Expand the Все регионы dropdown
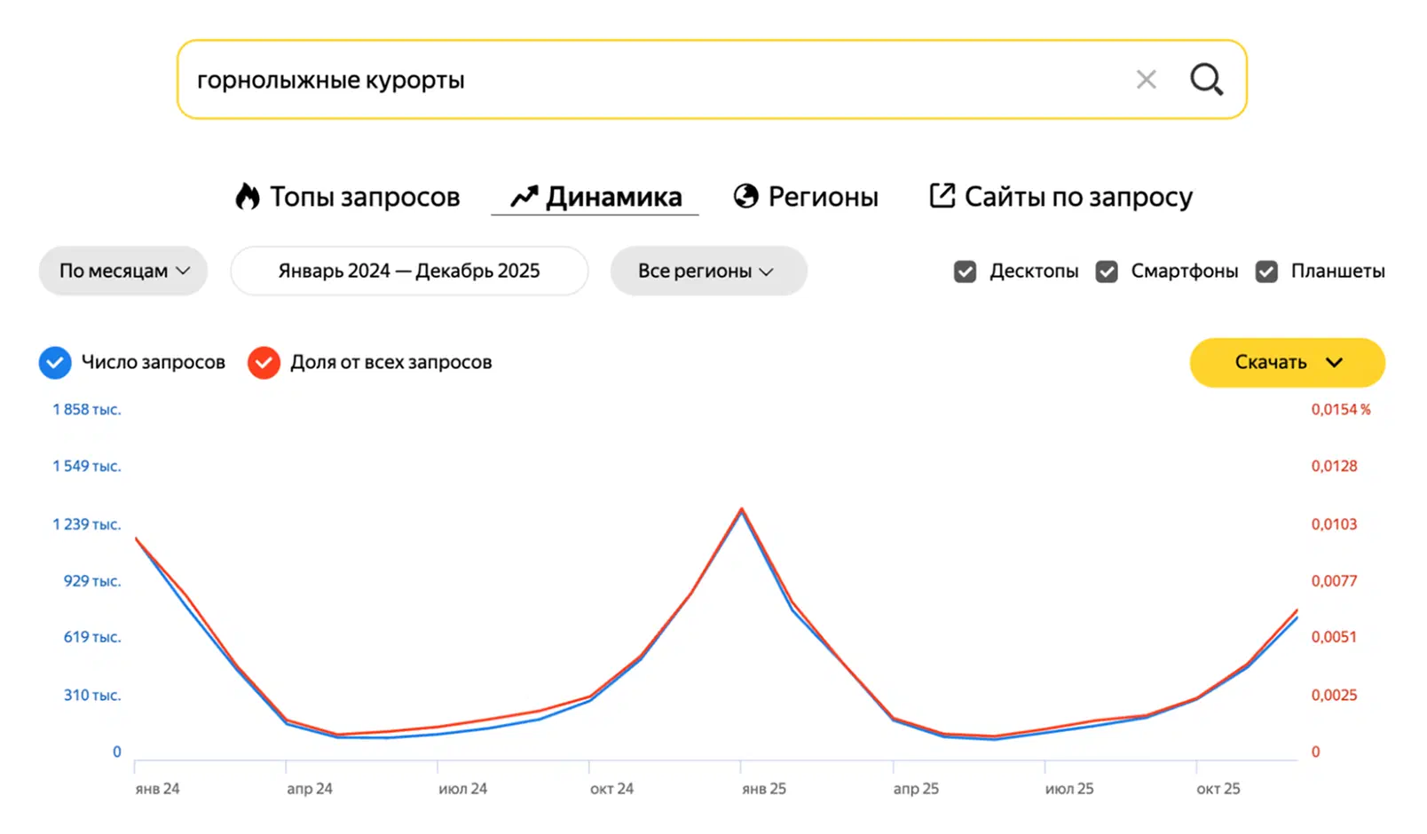The width and height of the screenshot is (1427, 834). pos(708,271)
